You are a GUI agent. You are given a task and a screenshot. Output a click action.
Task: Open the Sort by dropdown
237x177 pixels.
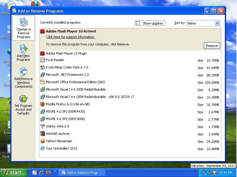coord(217,23)
